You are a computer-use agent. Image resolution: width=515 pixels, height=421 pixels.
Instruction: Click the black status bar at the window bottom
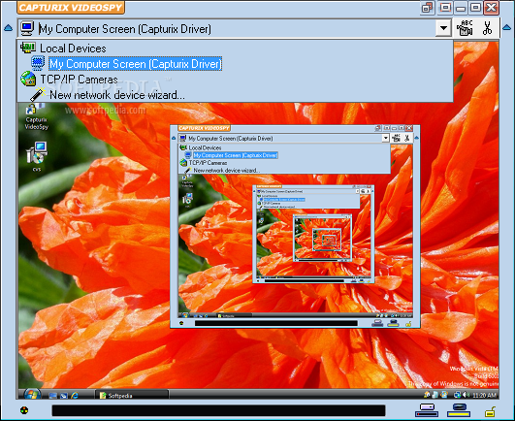(x=218, y=410)
